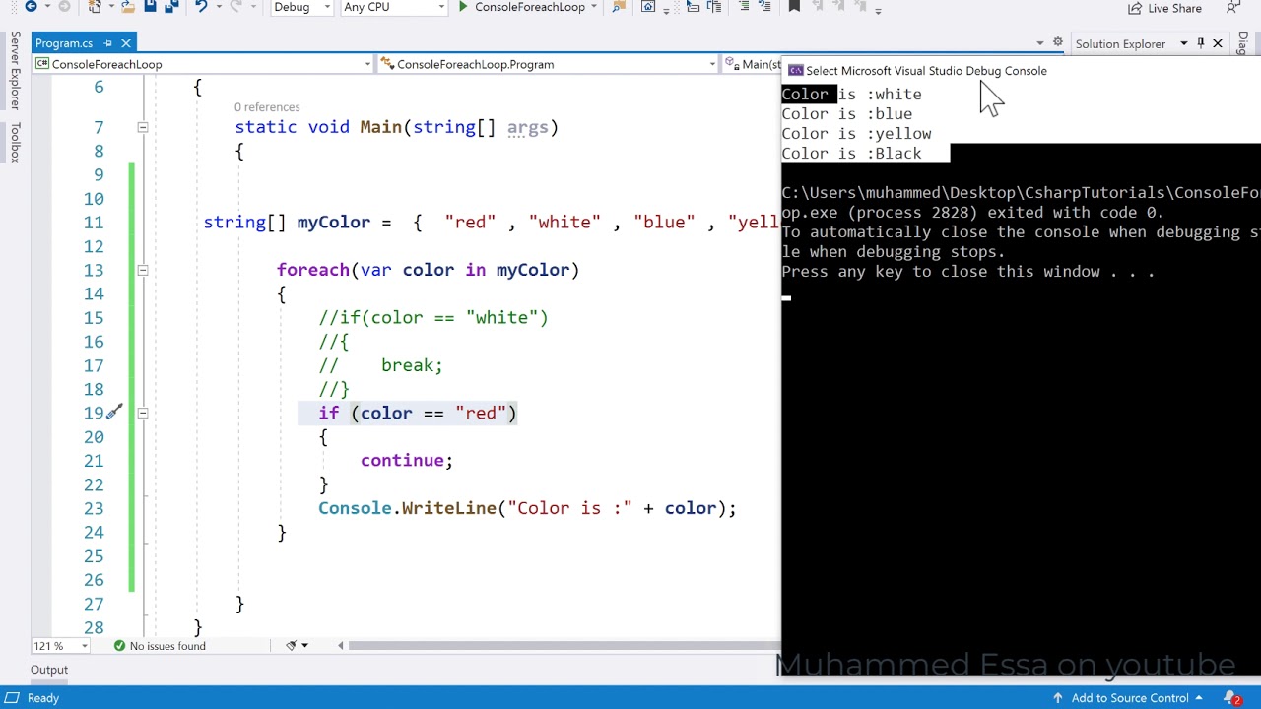Close the Solution Explorer panel
This screenshot has width=1261, height=709.
point(1218,43)
